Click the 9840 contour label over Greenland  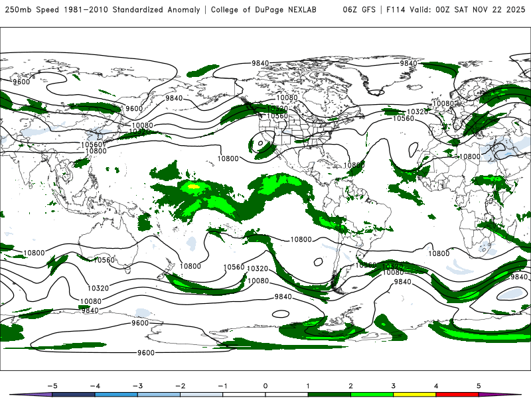408,63
